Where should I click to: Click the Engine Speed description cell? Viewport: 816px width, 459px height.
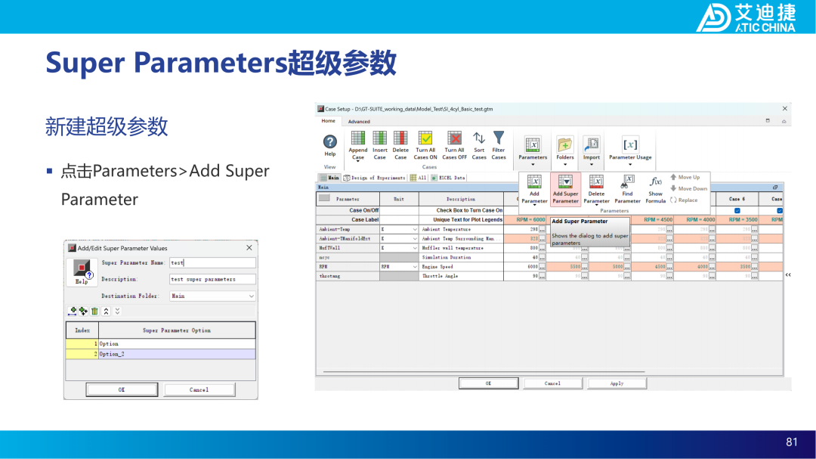point(461,267)
